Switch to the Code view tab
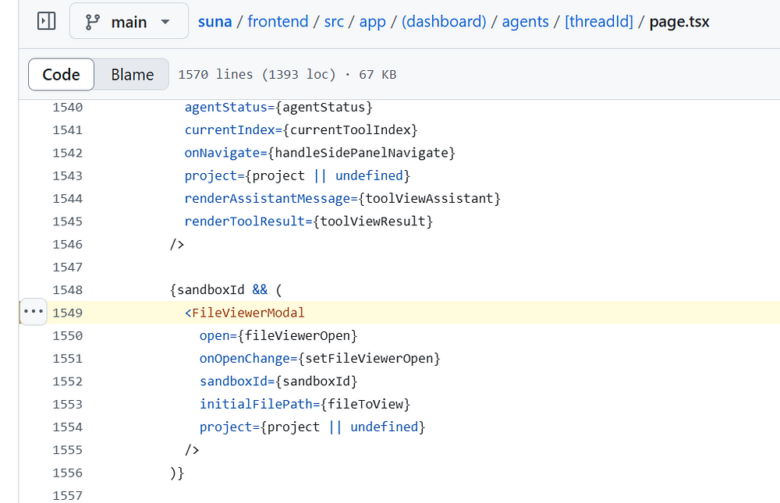The width and height of the screenshot is (780, 503). tap(61, 75)
